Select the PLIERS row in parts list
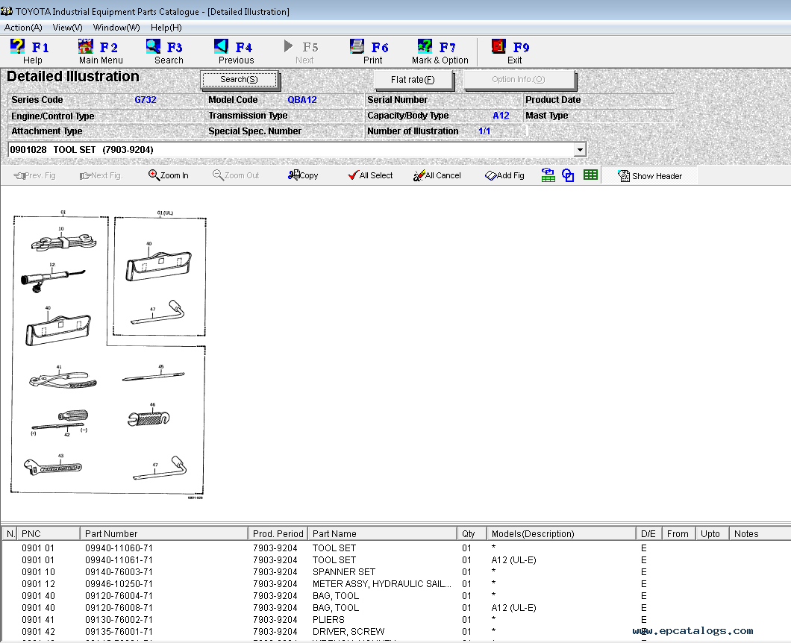Viewport: 791px width, 643px height. tap(328, 620)
